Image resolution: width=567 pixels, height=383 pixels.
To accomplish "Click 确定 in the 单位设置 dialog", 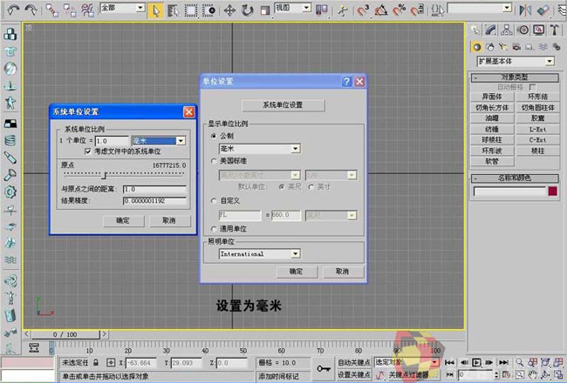I will click(x=294, y=272).
